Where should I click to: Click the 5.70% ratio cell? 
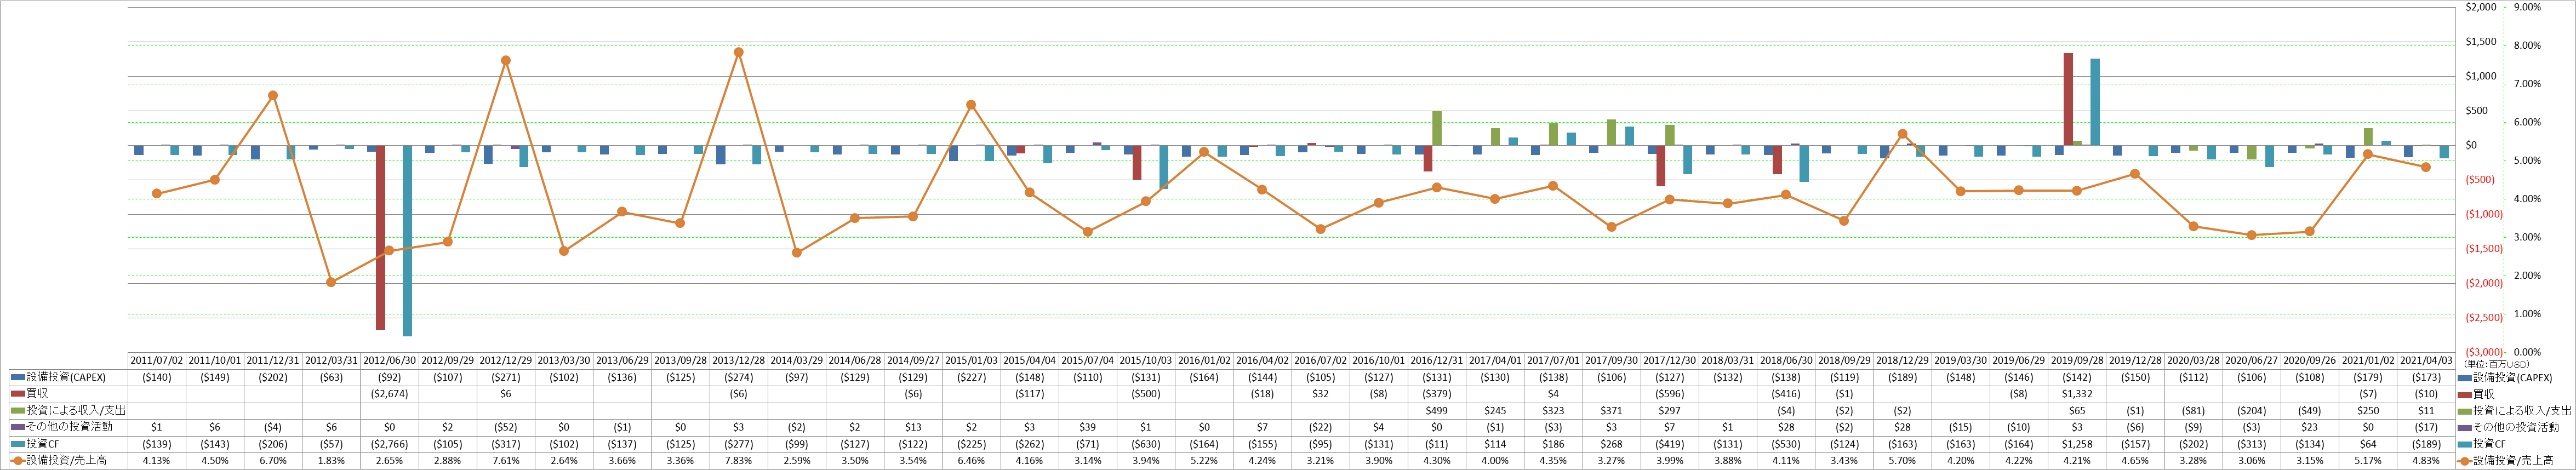pos(1902,461)
